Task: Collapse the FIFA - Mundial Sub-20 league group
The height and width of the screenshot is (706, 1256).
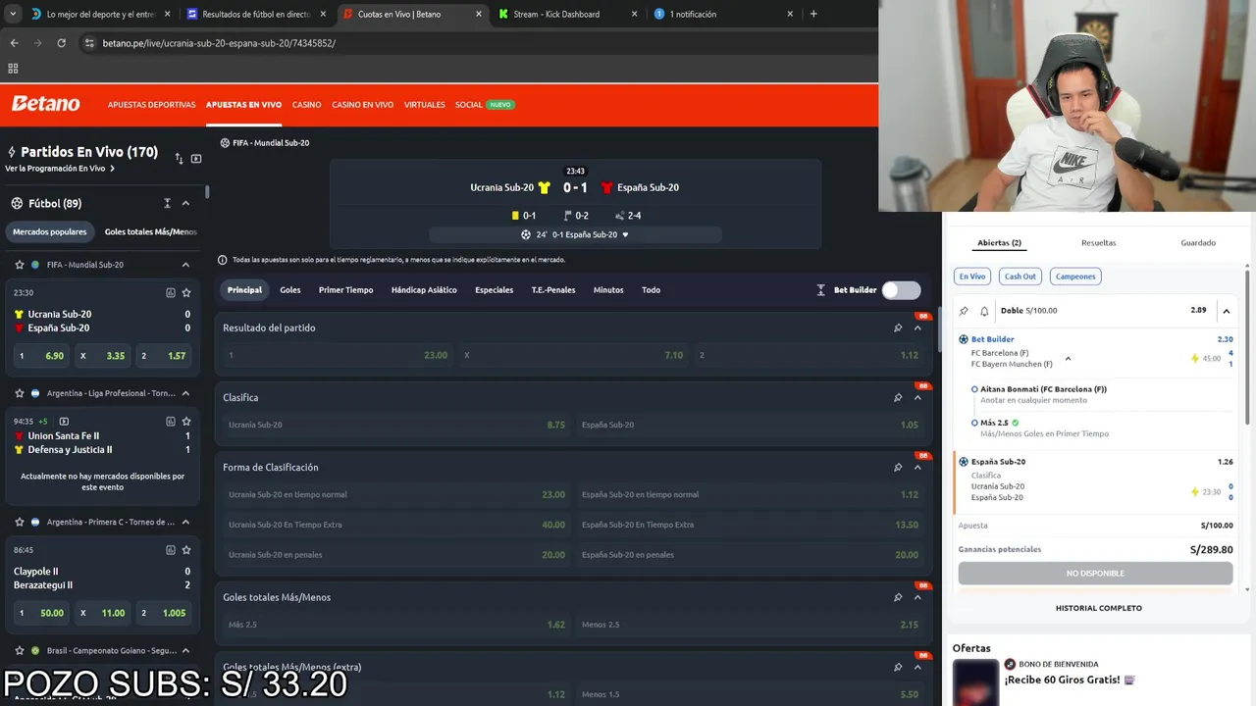Action: point(185,265)
